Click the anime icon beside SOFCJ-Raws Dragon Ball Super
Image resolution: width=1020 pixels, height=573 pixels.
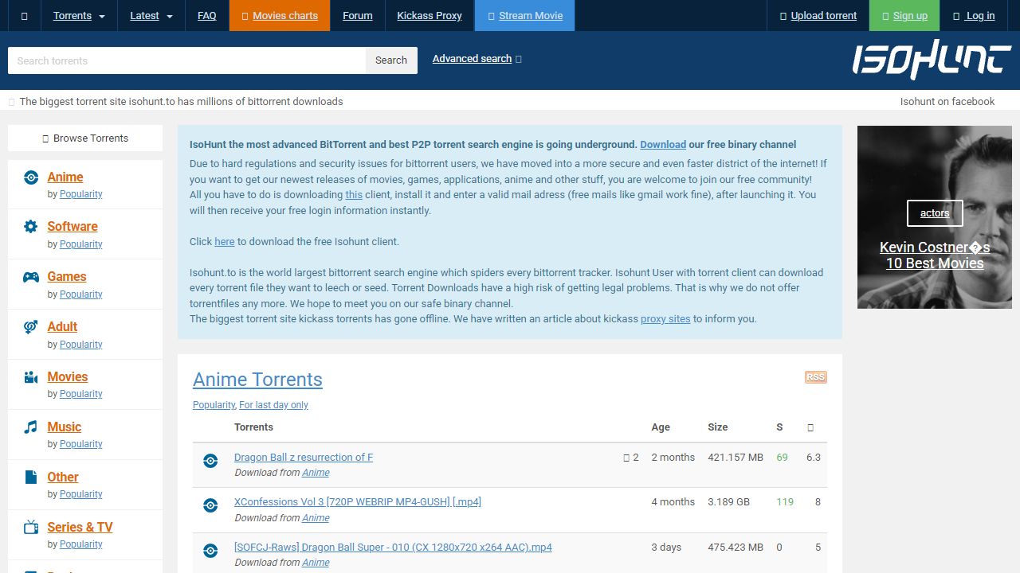[x=210, y=551]
